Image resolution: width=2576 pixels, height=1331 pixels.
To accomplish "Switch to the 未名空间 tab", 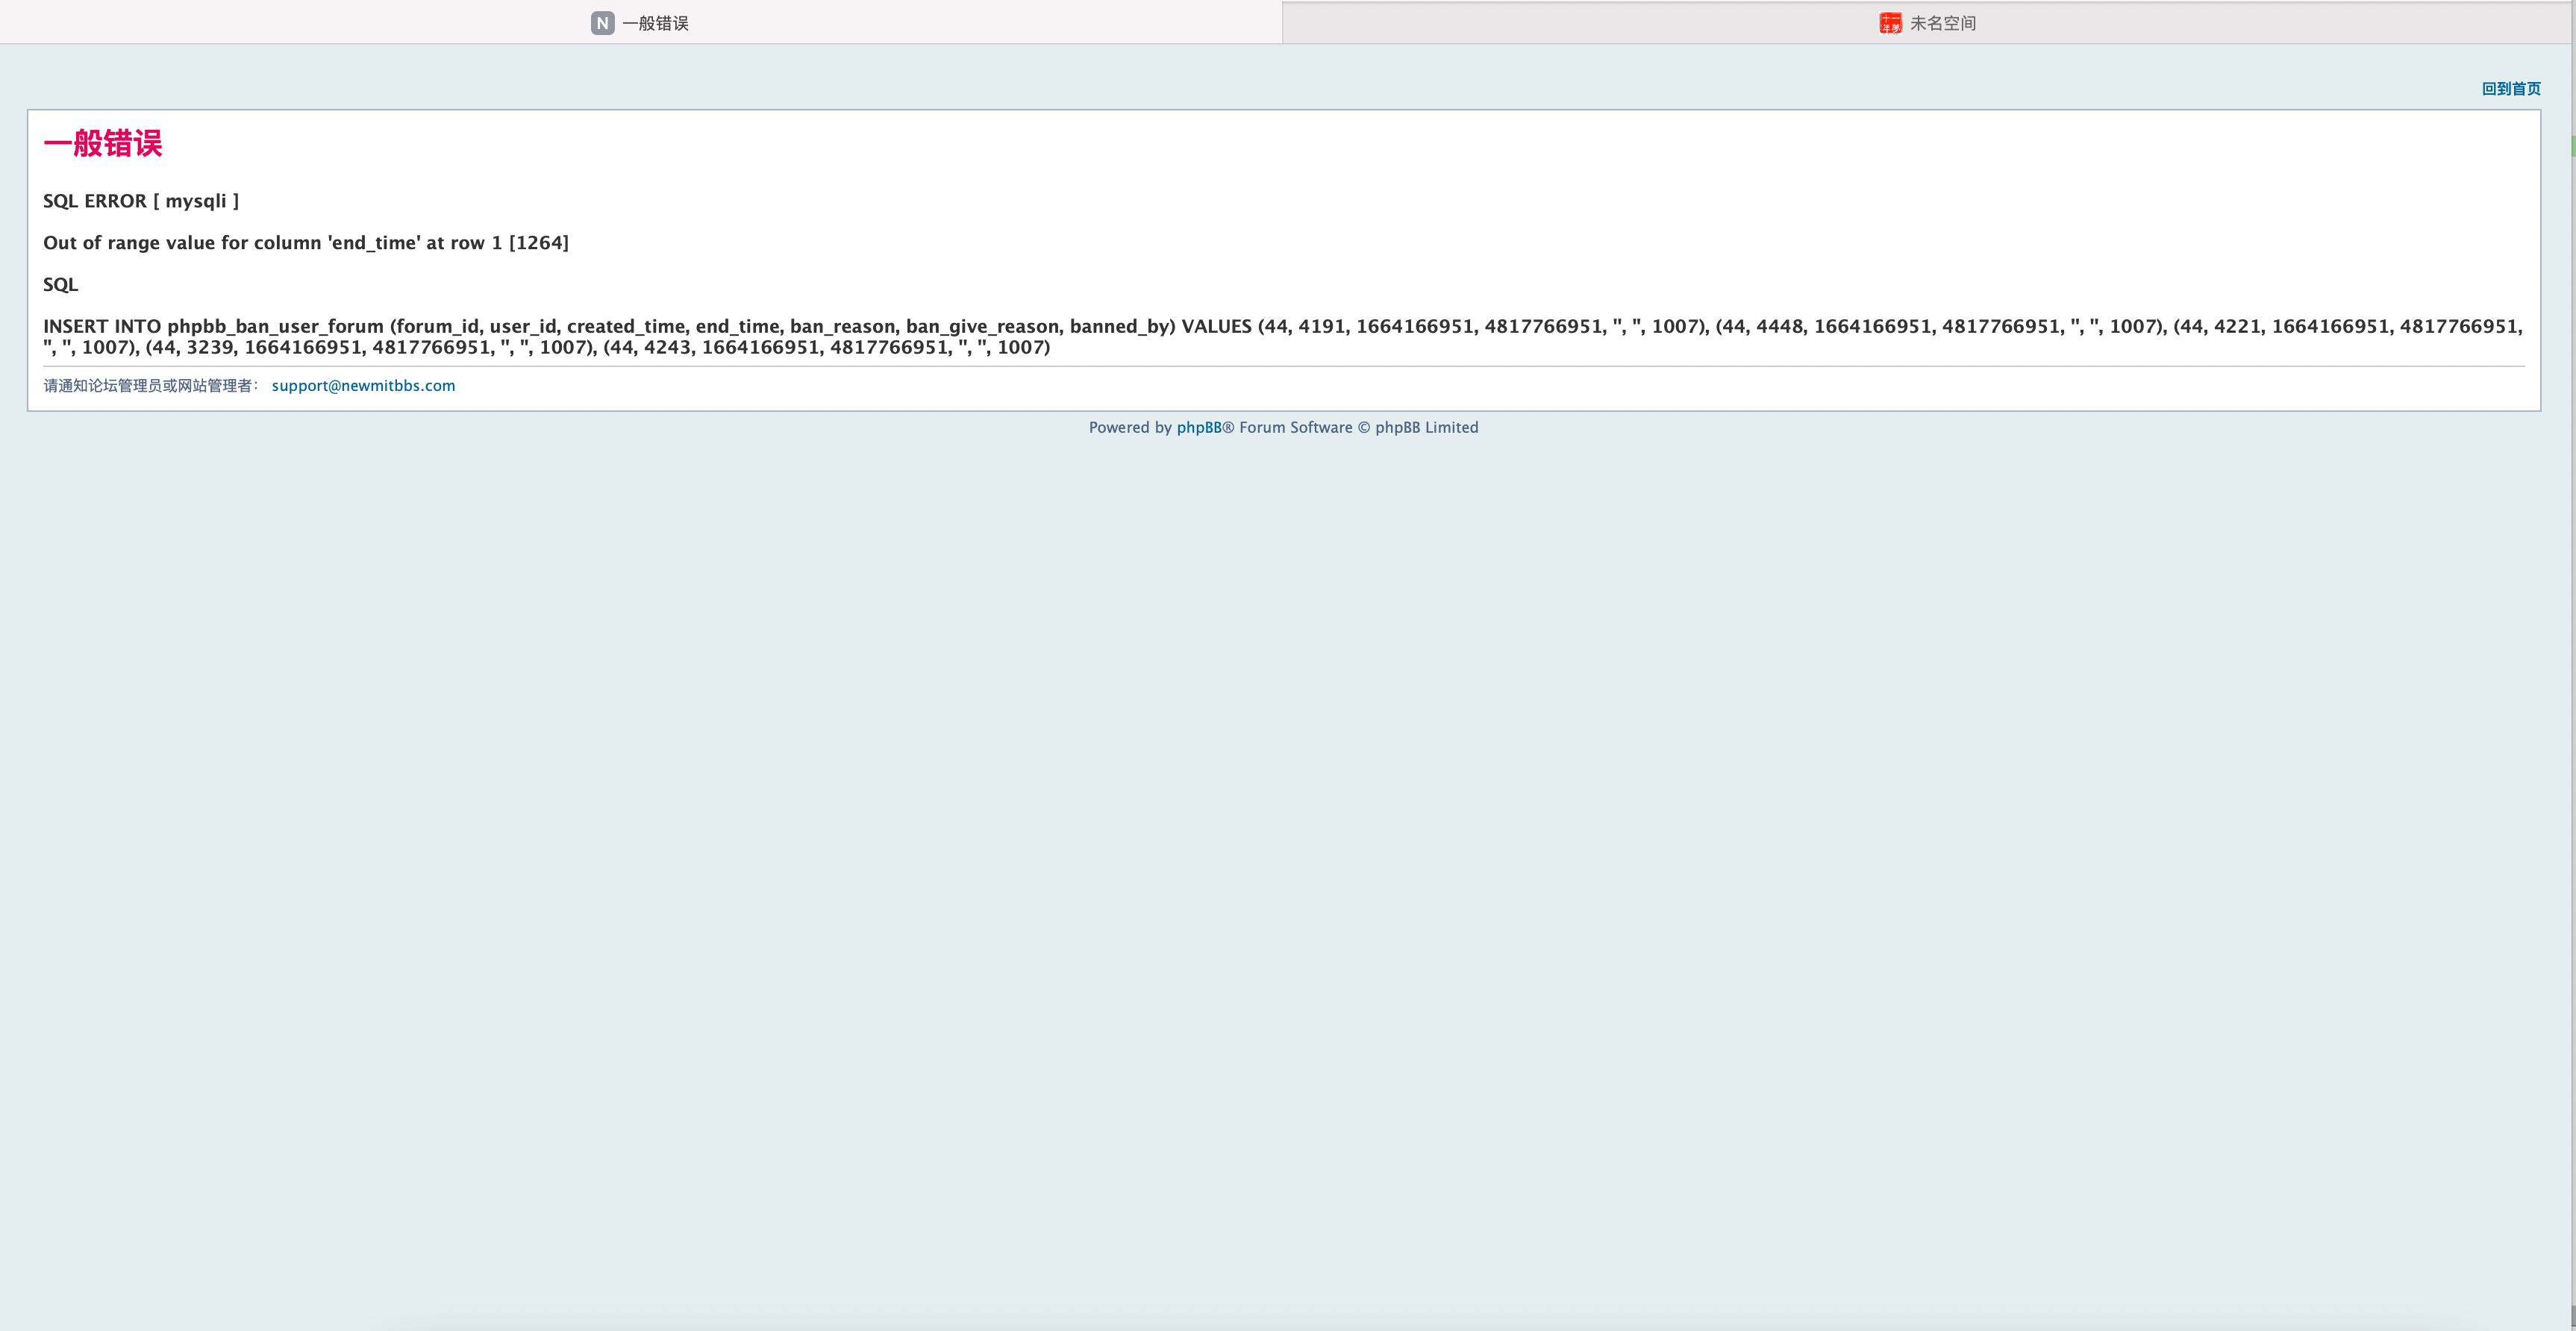I will point(1927,22).
